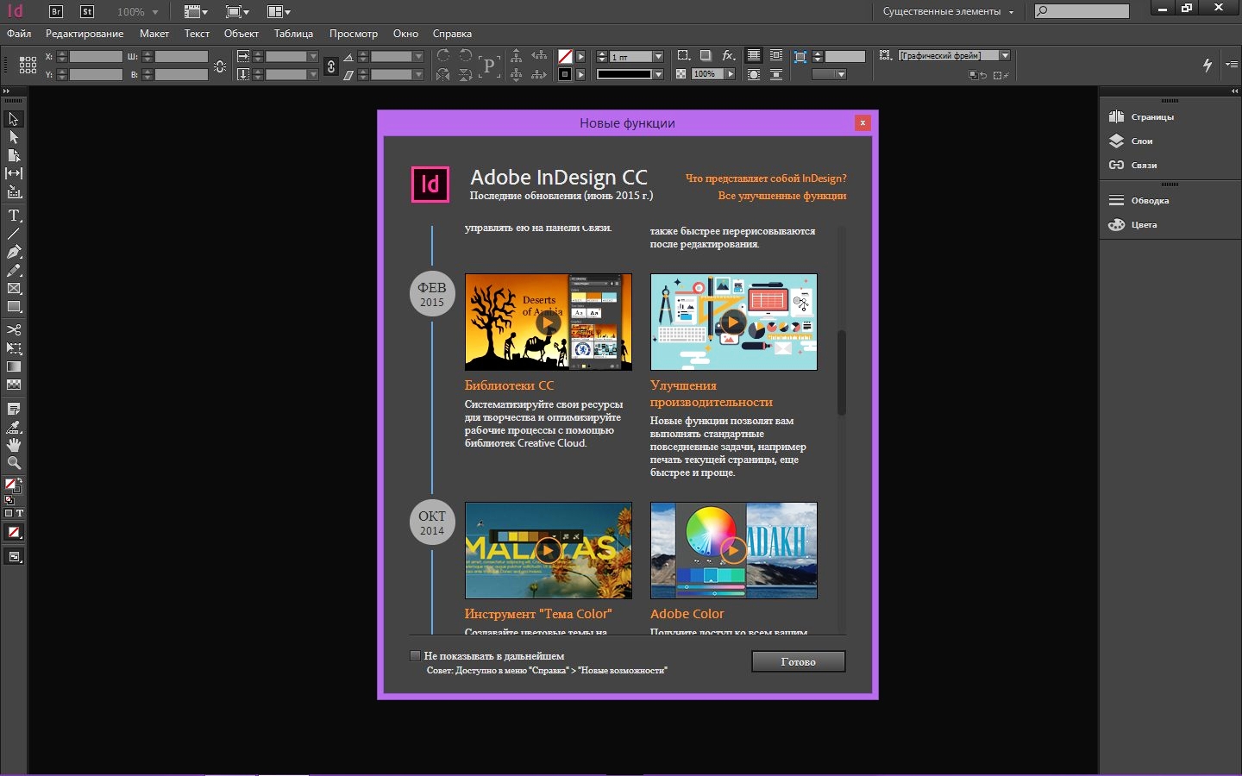Screen dimensions: 1242x776
Task: Select the Rectangle Frame tool
Action: pos(14,288)
